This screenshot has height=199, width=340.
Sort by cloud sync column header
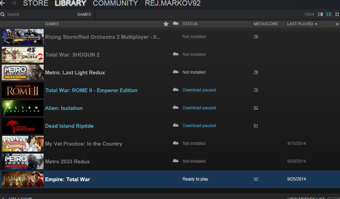(x=176, y=23)
